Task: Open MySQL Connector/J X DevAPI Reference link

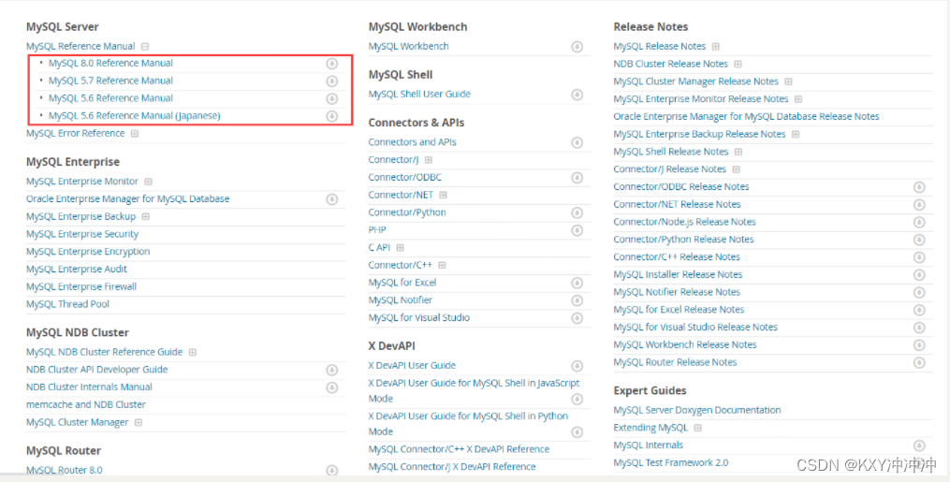Action: (452, 467)
